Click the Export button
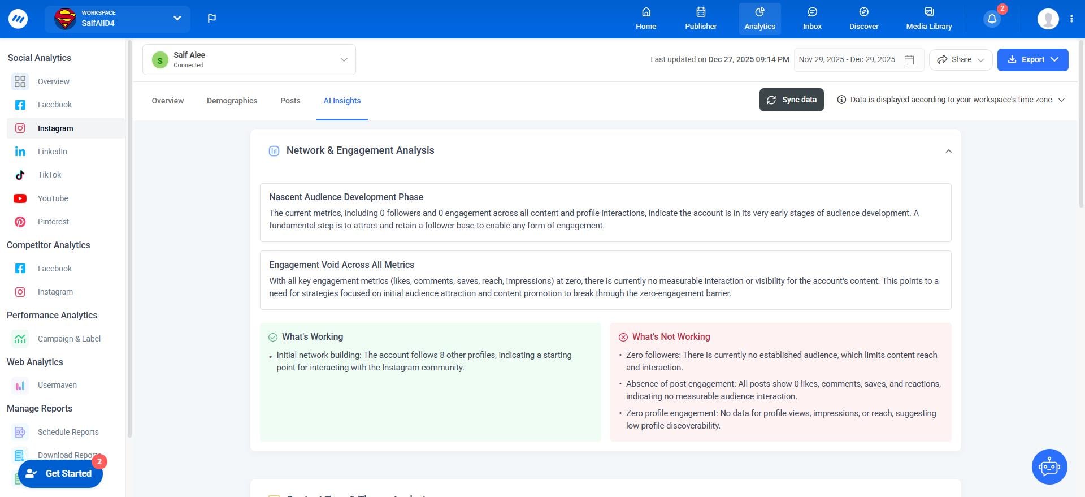The width and height of the screenshot is (1085, 497). (1032, 59)
